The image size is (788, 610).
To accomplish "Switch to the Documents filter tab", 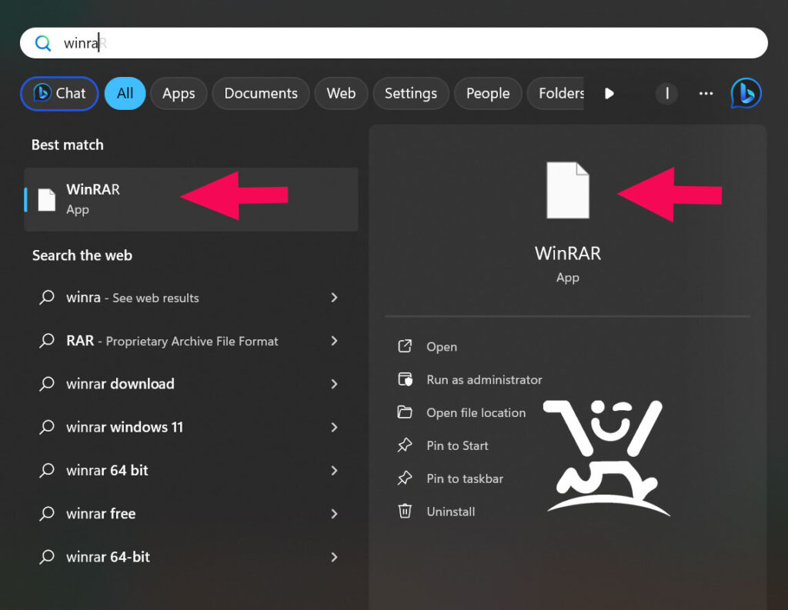I will point(261,93).
